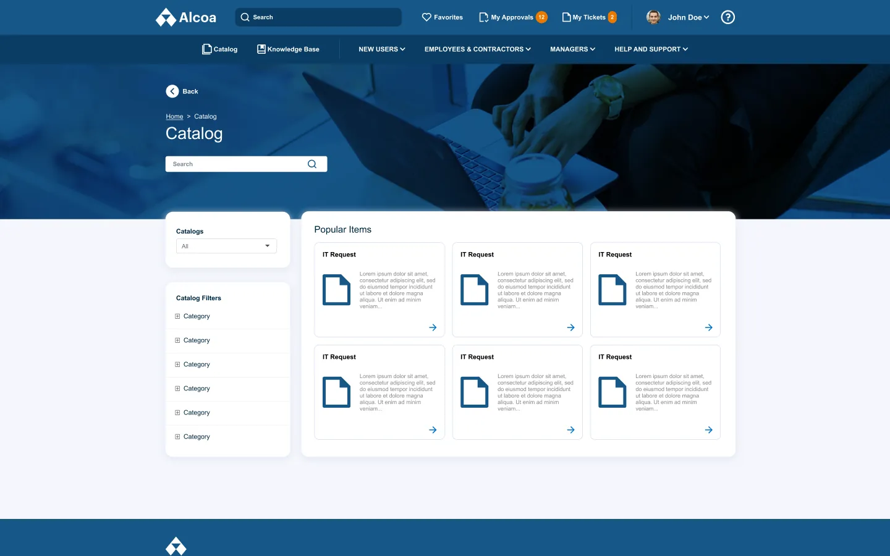Open Favorites with the heart icon
The image size is (890, 556).
(x=442, y=17)
